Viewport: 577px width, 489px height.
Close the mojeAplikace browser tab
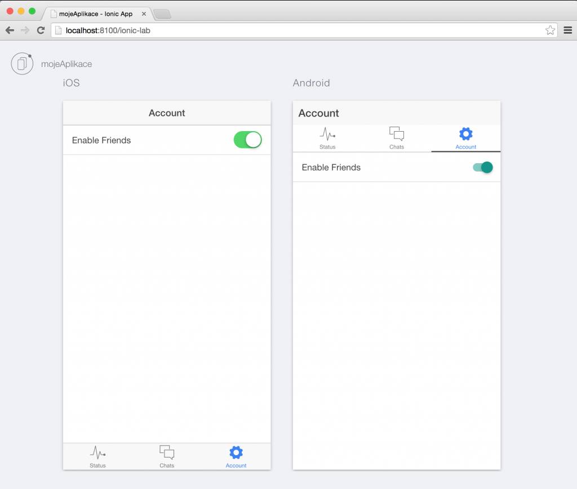point(144,14)
